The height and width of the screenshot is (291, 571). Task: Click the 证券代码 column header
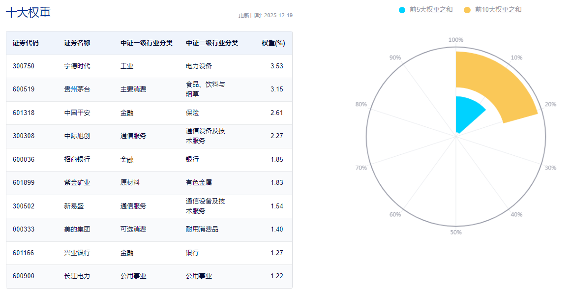(x=26, y=43)
